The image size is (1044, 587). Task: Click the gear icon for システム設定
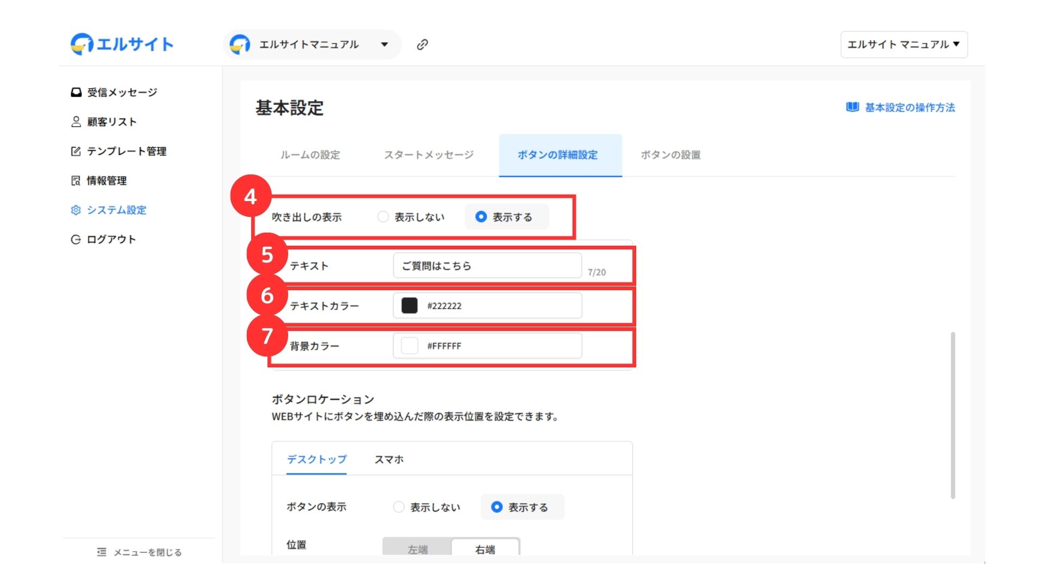tap(76, 210)
